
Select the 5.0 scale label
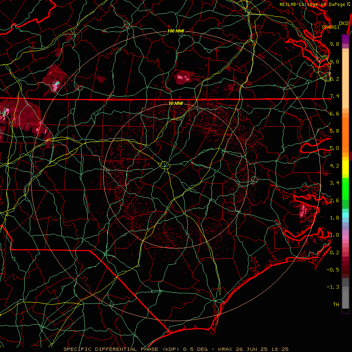334,148
